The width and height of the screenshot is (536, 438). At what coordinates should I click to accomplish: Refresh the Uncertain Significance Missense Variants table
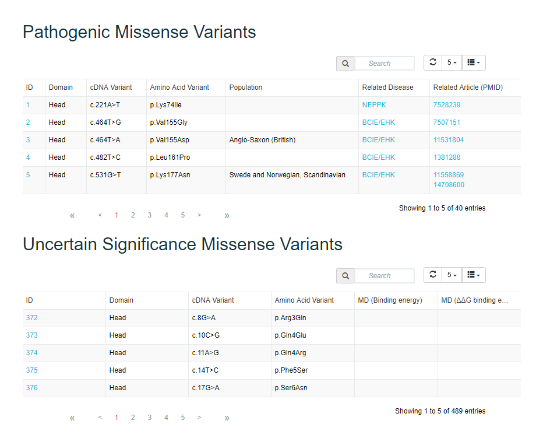tap(432, 275)
